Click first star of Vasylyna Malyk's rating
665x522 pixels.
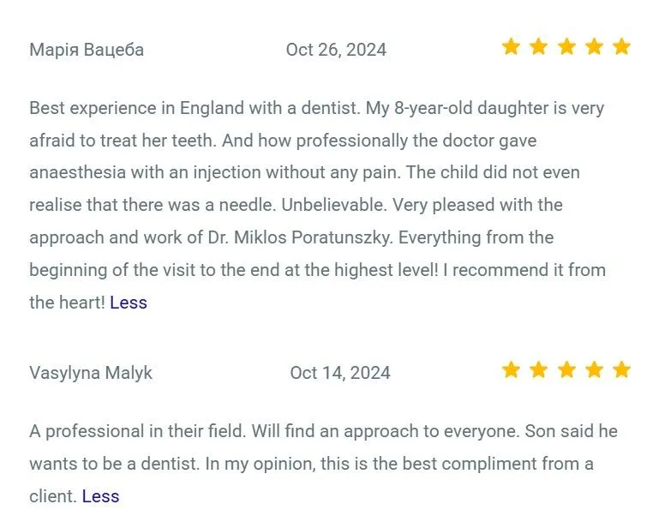(x=511, y=369)
